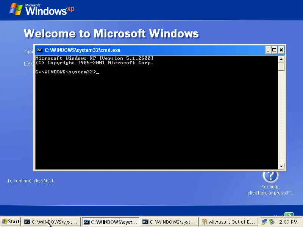Select the leftmost C:\WINDOWS\syst... taskbar button
Image resolution: width=303 pixels, height=227 pixels.
(x=52, y=222)
